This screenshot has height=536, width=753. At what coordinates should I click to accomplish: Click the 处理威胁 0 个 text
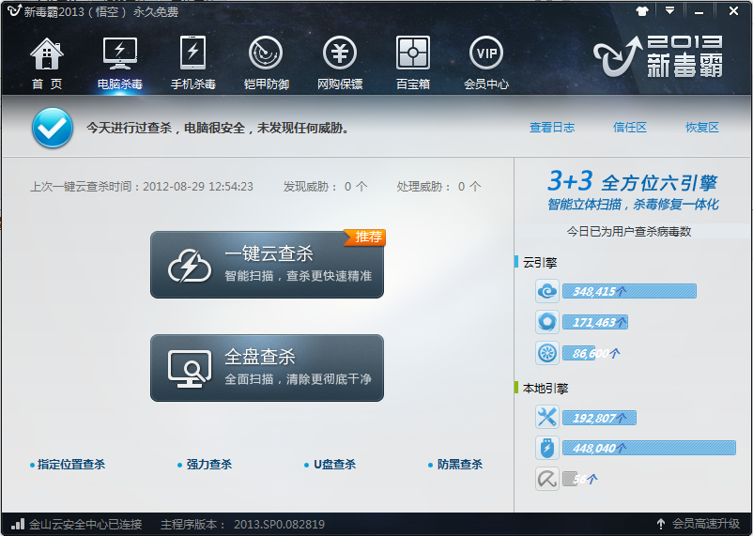point(438,187)
